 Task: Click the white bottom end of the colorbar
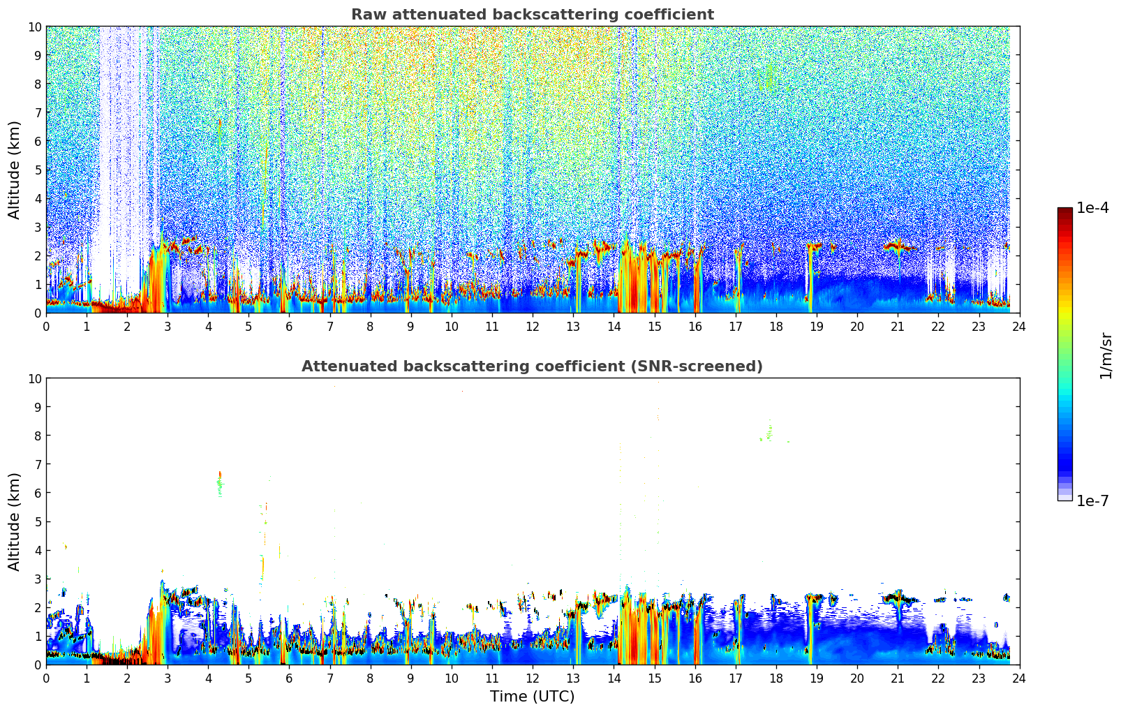[1064, 497]
